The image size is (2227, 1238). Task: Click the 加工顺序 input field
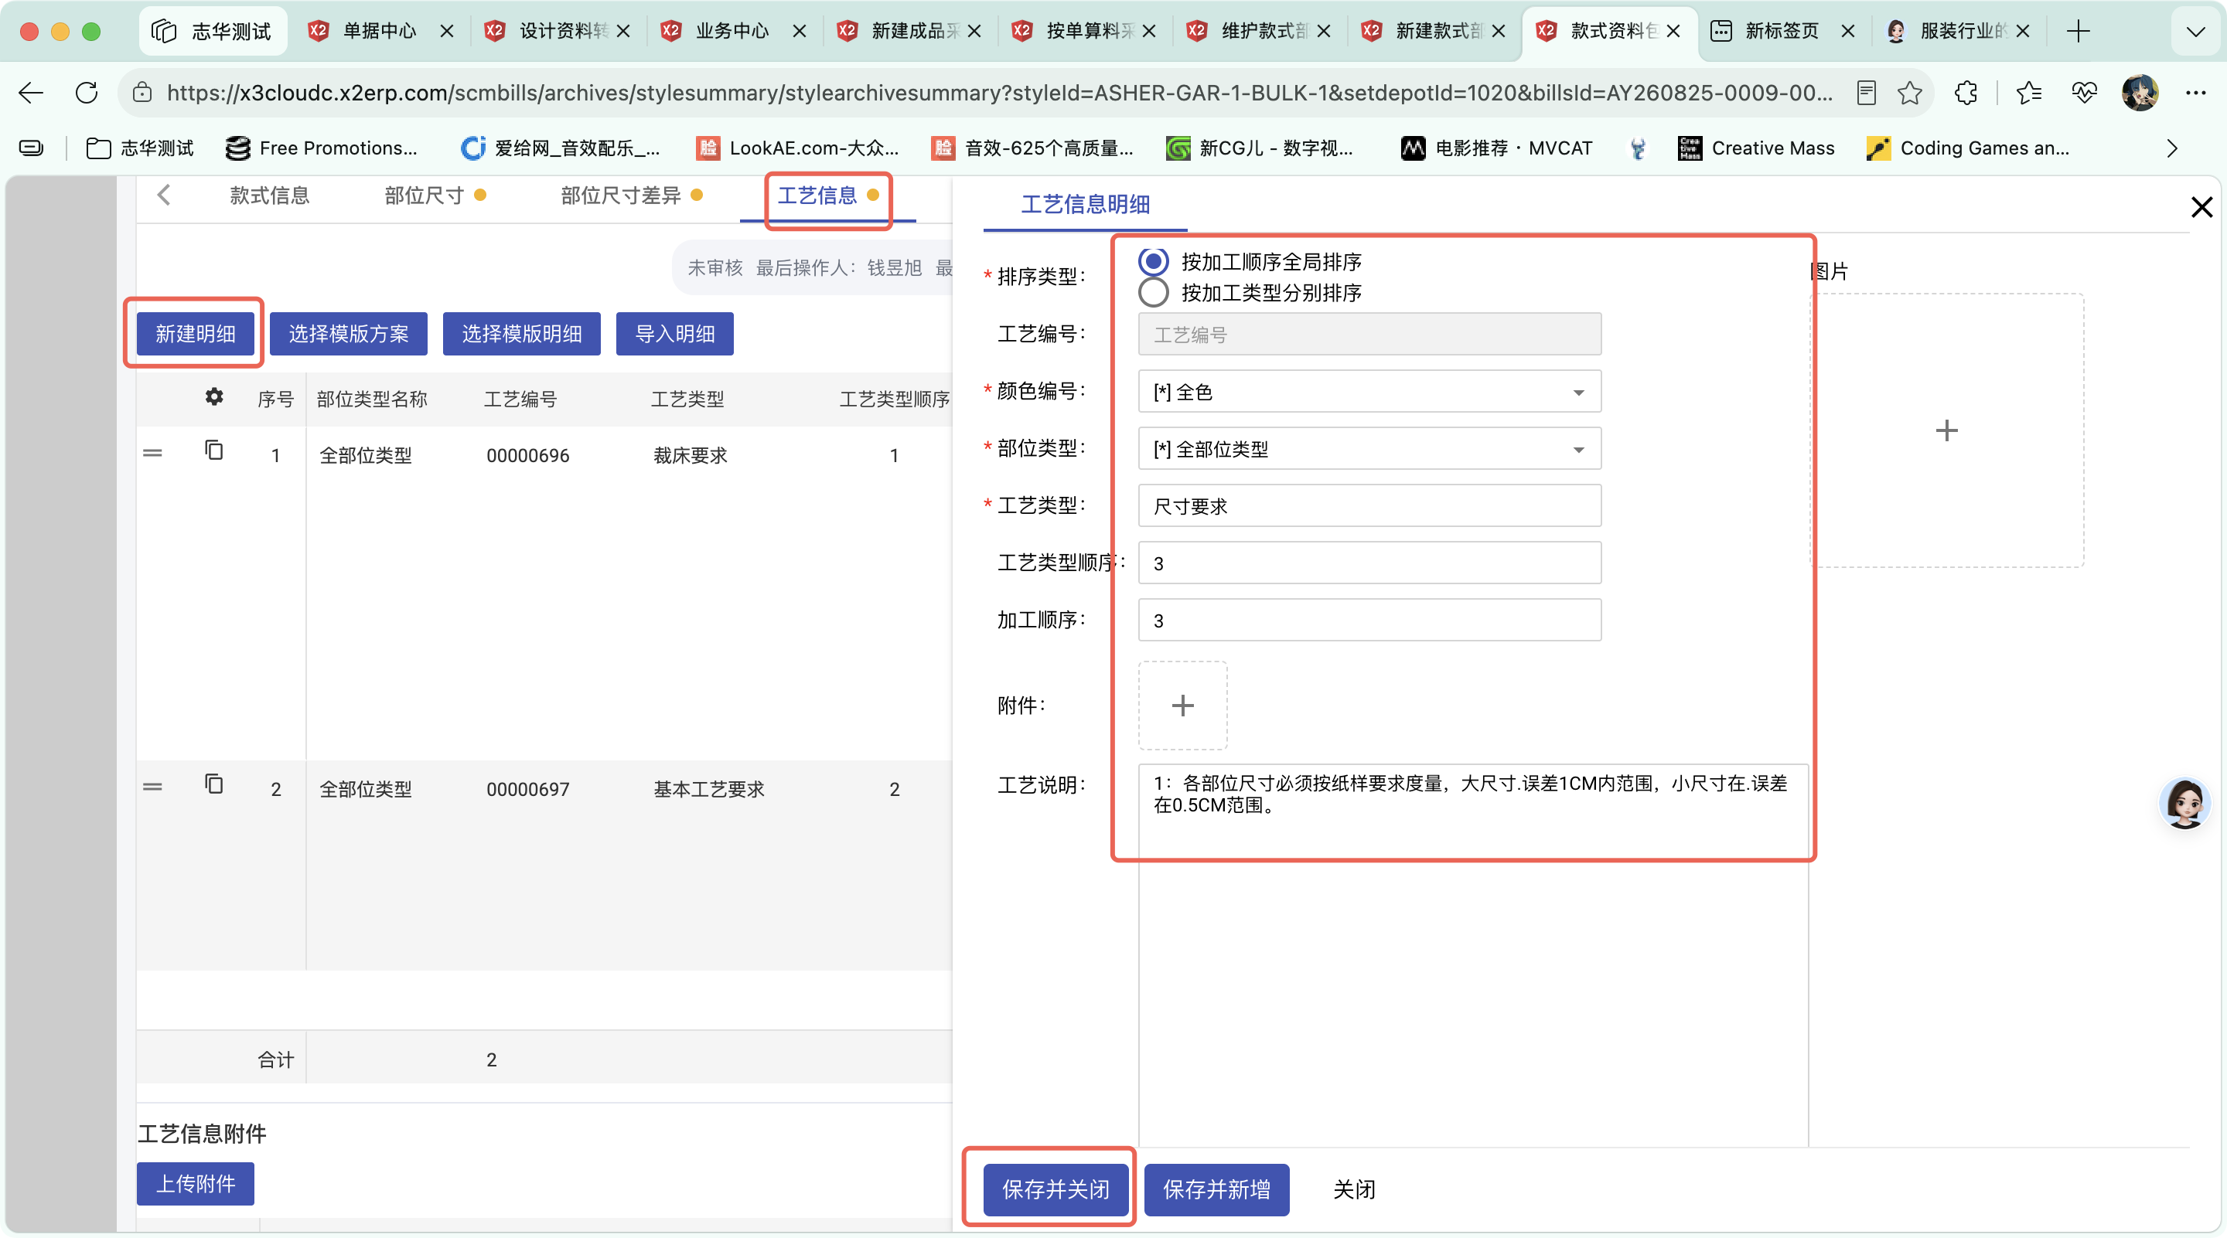point(1369,620)
